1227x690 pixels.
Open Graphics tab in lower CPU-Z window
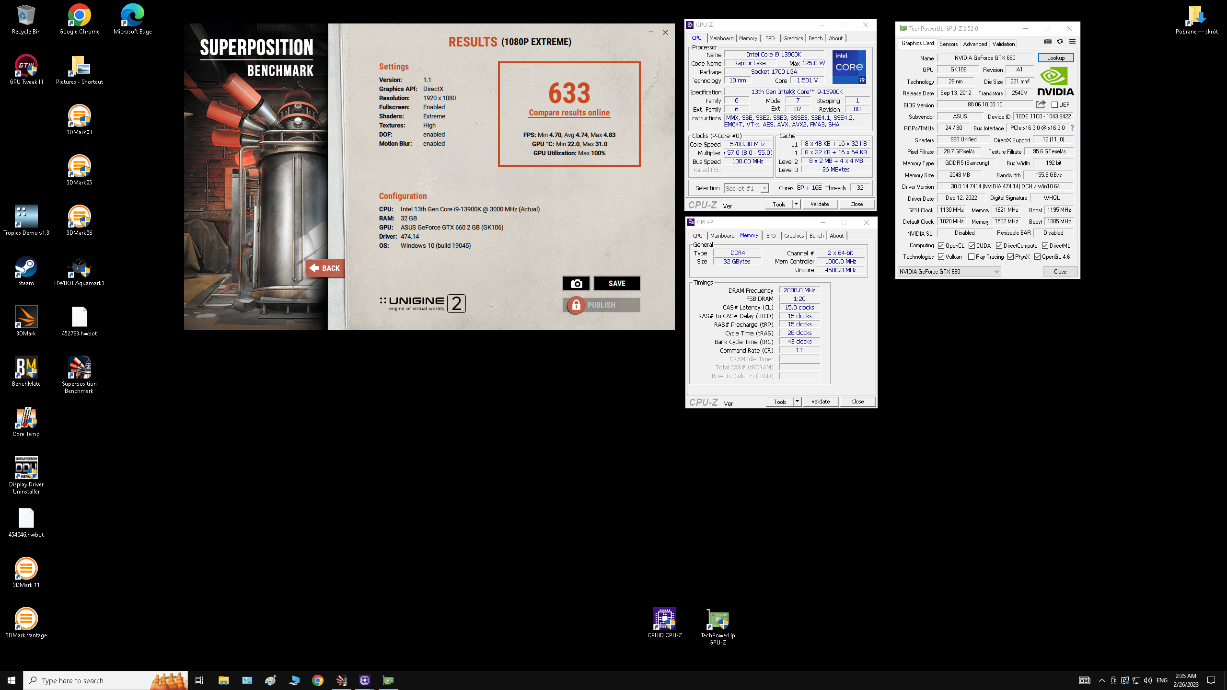click(x=794, y=236)
